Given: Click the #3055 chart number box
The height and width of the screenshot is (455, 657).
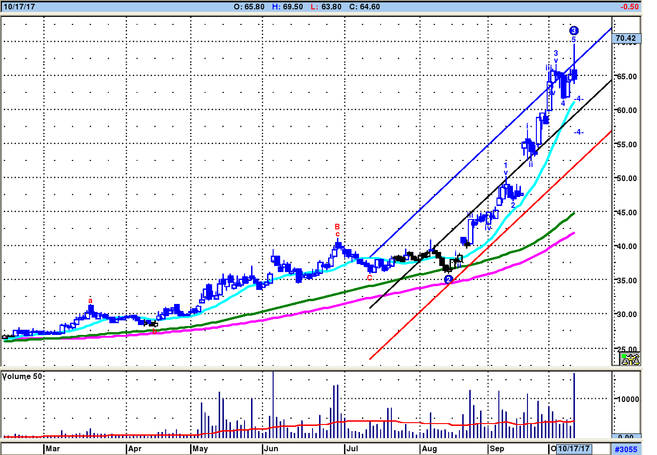Looking at the screenshot, I should [626, 449].
